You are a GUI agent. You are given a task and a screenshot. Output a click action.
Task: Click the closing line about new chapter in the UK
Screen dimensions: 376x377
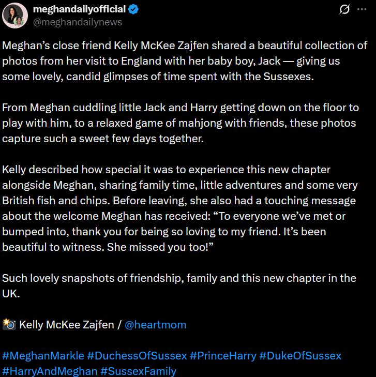179,286
